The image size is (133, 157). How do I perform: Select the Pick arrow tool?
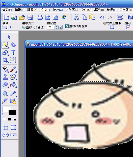9,37
